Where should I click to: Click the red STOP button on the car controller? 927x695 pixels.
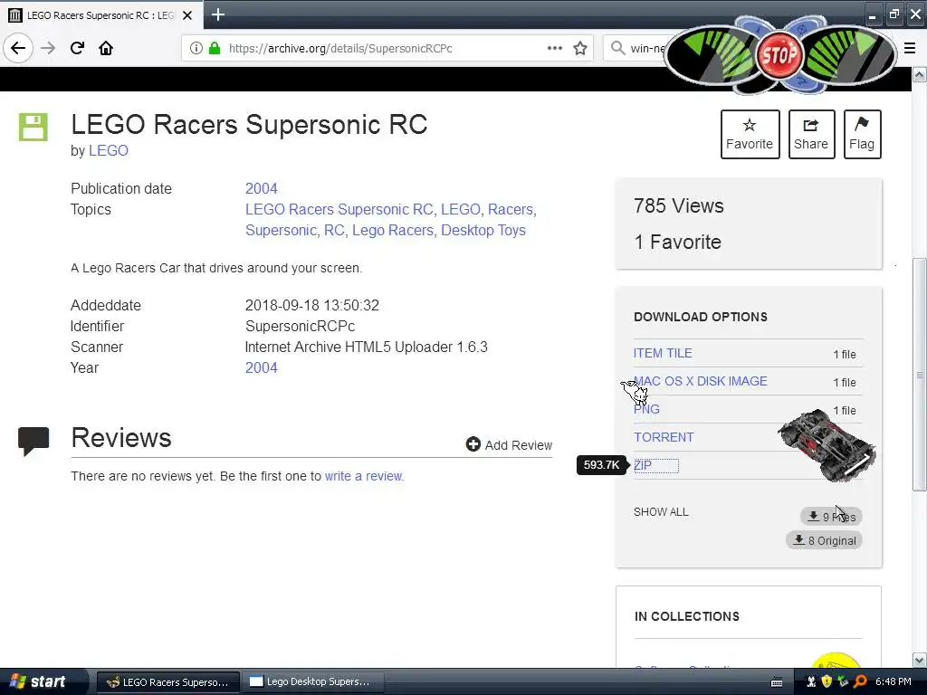pyautogui.click(x=779, y=55)
